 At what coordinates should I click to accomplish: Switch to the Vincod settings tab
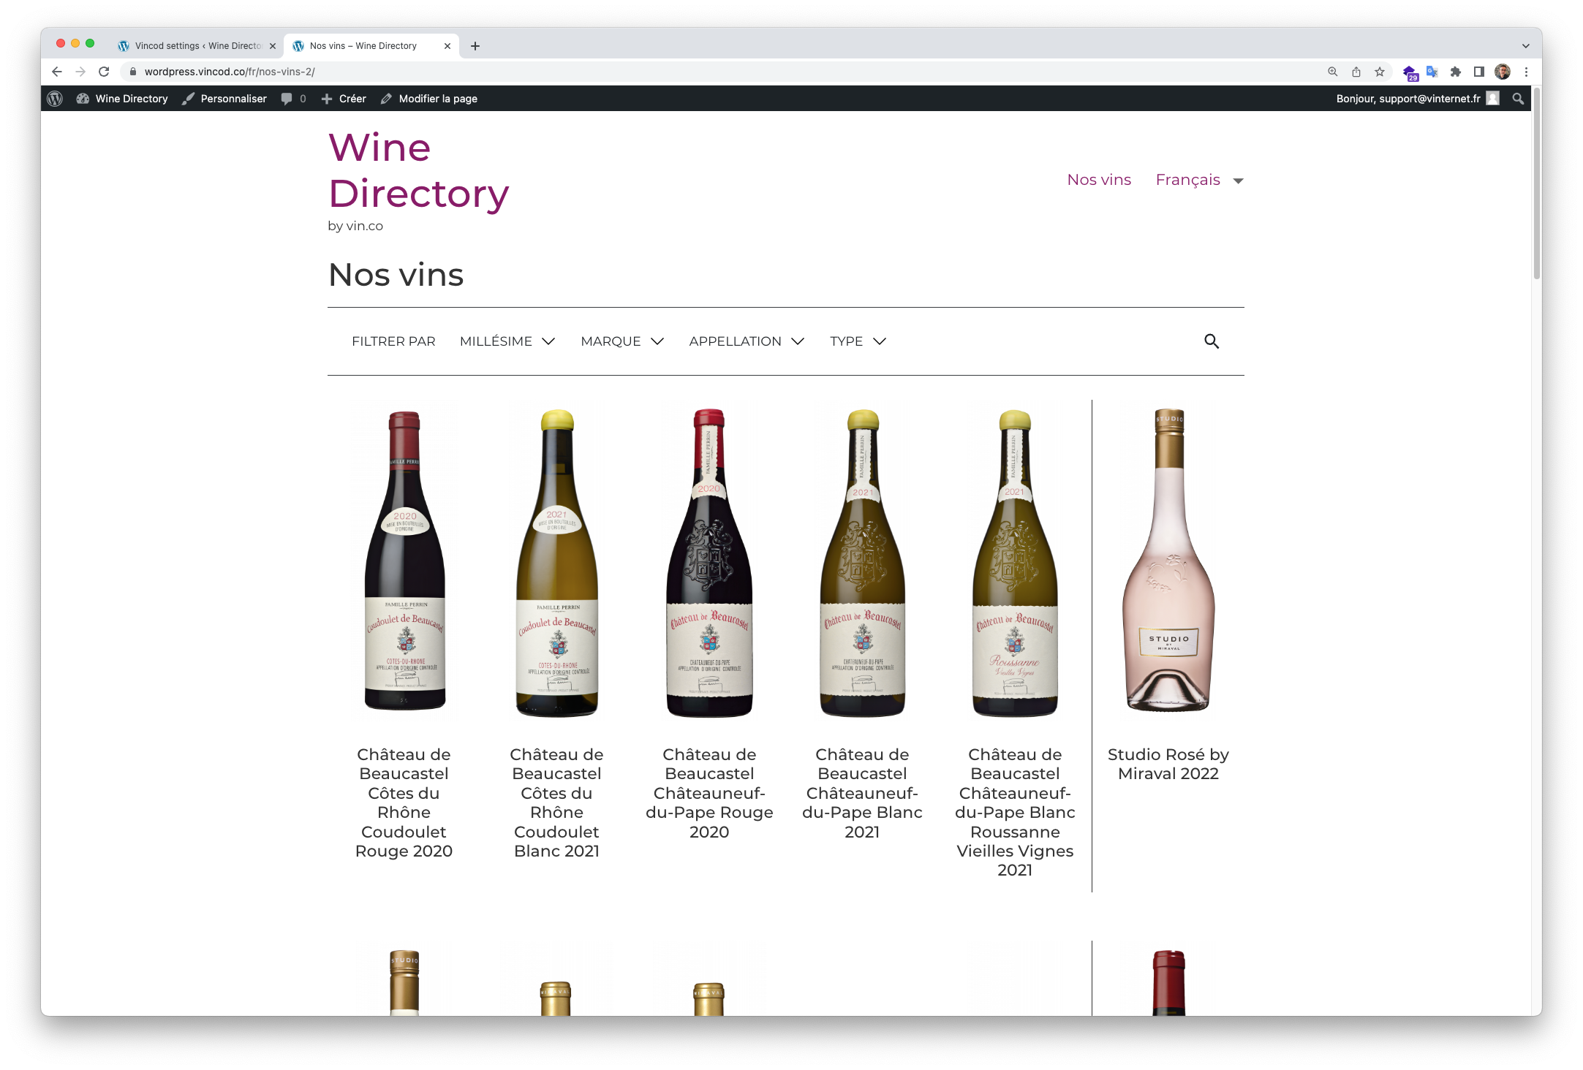[x=197, y=46]
